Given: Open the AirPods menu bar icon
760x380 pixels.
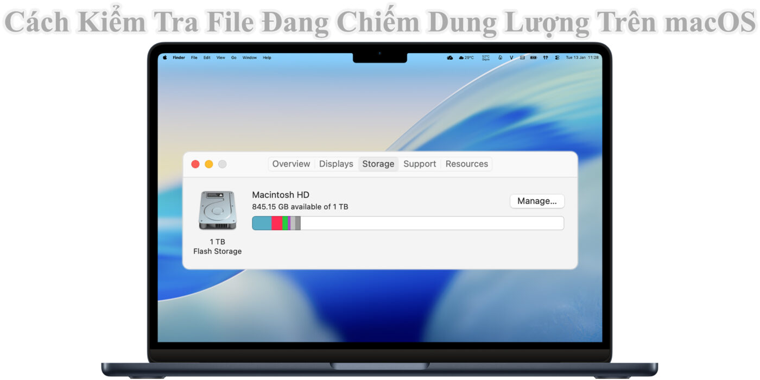Looking at the screenshot, I should pyautogui.click(x=546, y=58).
